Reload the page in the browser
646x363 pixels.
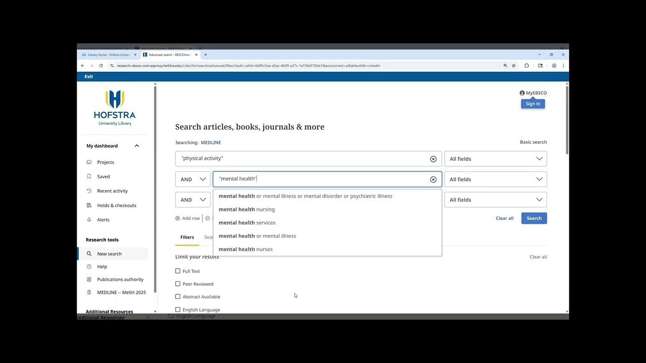pyautogui.click(x=101, y=66)
